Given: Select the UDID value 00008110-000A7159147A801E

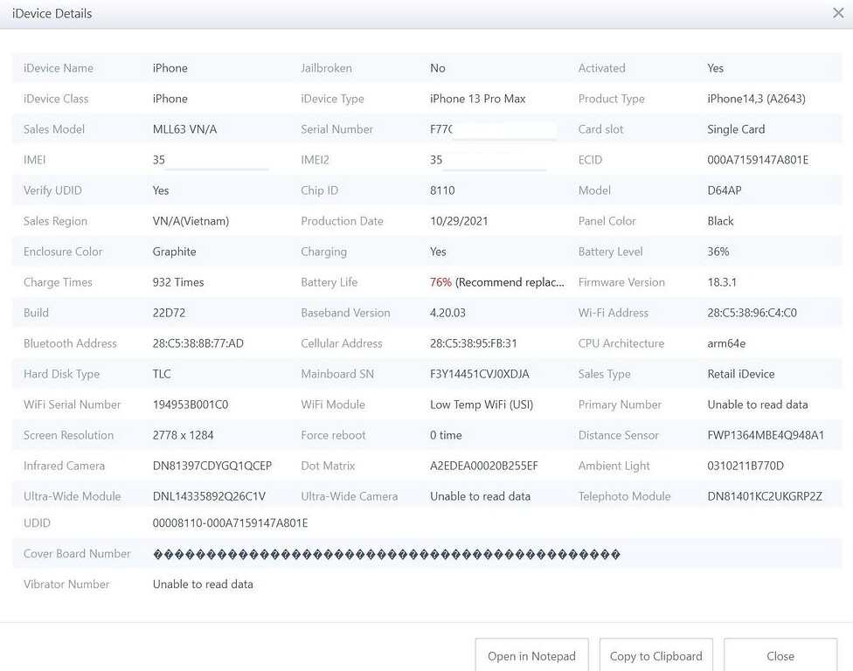Looking at the screenshot, I should click(x=230, y=522).
